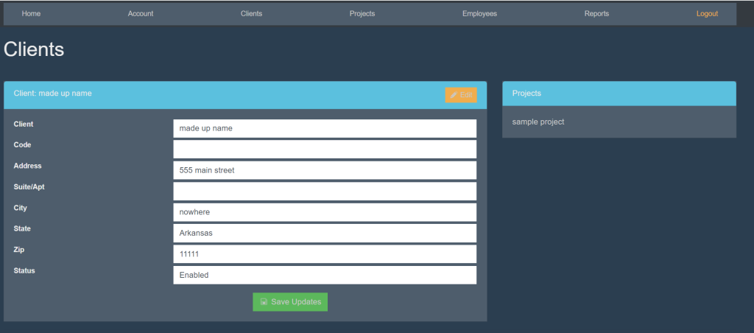
Task: Click the Address field with 555 main street
Action: point(325,170)
